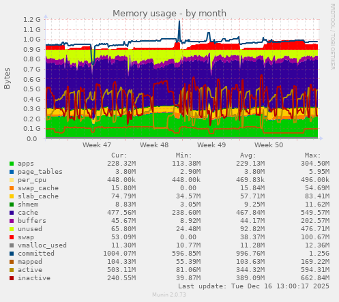Click the 'Week 48' axis label
The height and width of the screenshot is (302, 339).
click(x=154, y=145)
